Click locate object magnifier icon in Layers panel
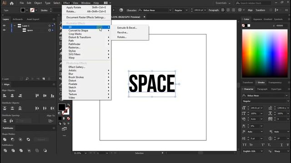This screenshot has width=291, height=163. pyautogui.click(x=27, y=79)
